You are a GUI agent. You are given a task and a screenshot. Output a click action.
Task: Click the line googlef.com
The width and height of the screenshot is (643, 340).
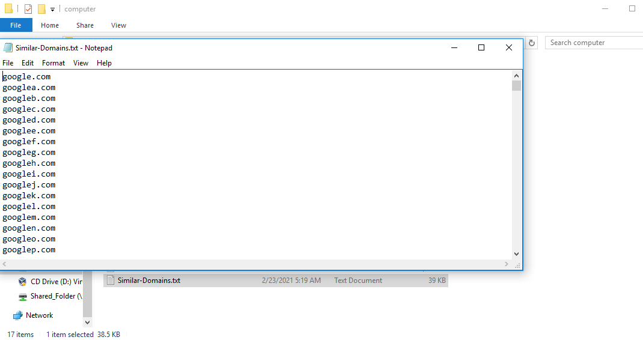pos(29,142)
